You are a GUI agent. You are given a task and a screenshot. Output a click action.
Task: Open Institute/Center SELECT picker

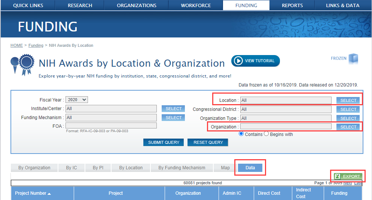click(x=174, y=109)
